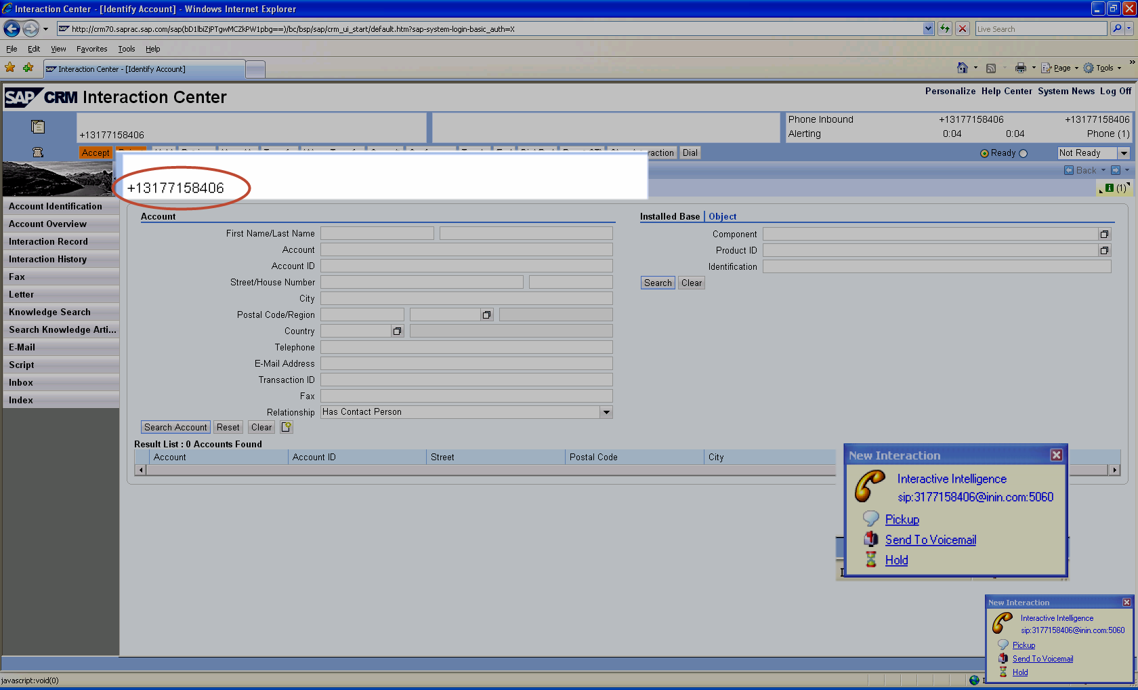Click the Search Account button
Image resolution: width=1138 pixels, height=690 pixels.
click(x=175, y=426)
